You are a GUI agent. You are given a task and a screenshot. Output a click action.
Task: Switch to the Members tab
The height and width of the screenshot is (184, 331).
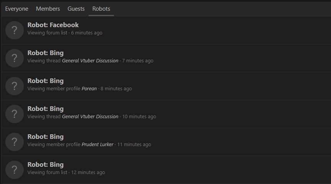click(x=48, y=9)
